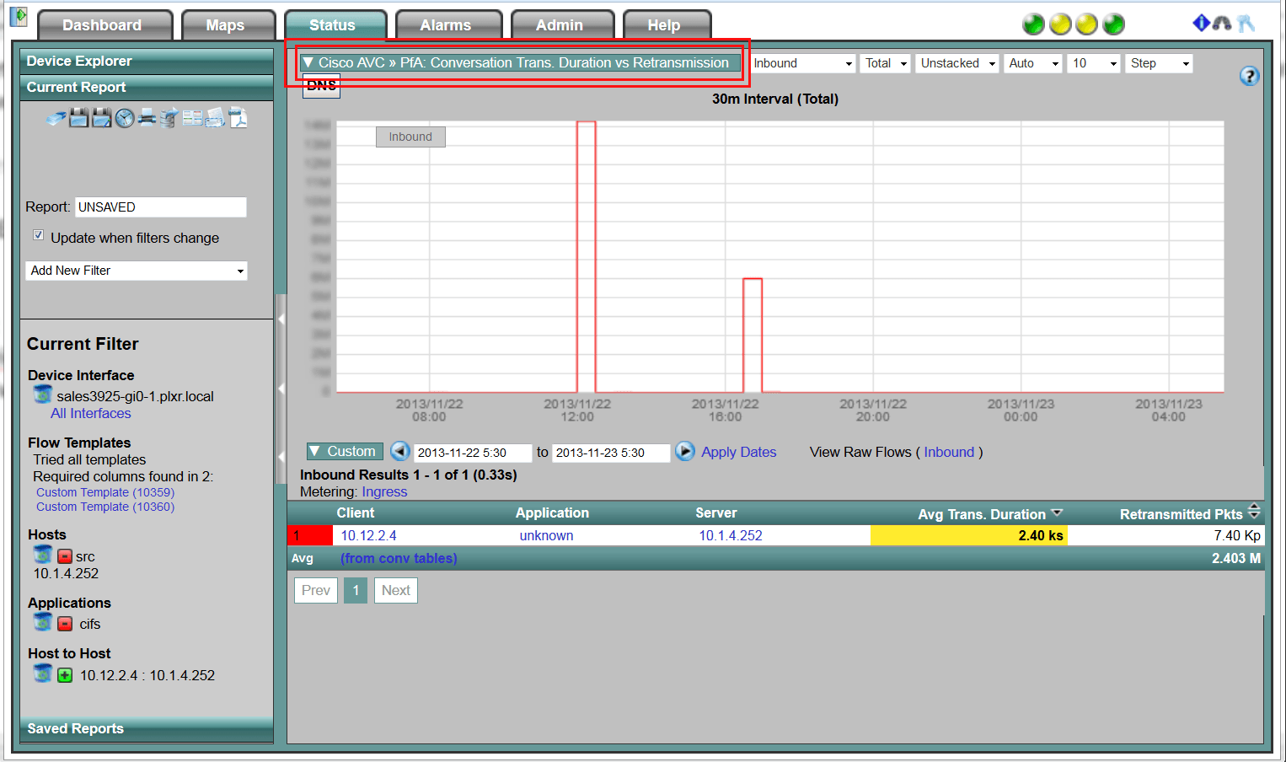Click the Apply Dates link

(739, 452)
